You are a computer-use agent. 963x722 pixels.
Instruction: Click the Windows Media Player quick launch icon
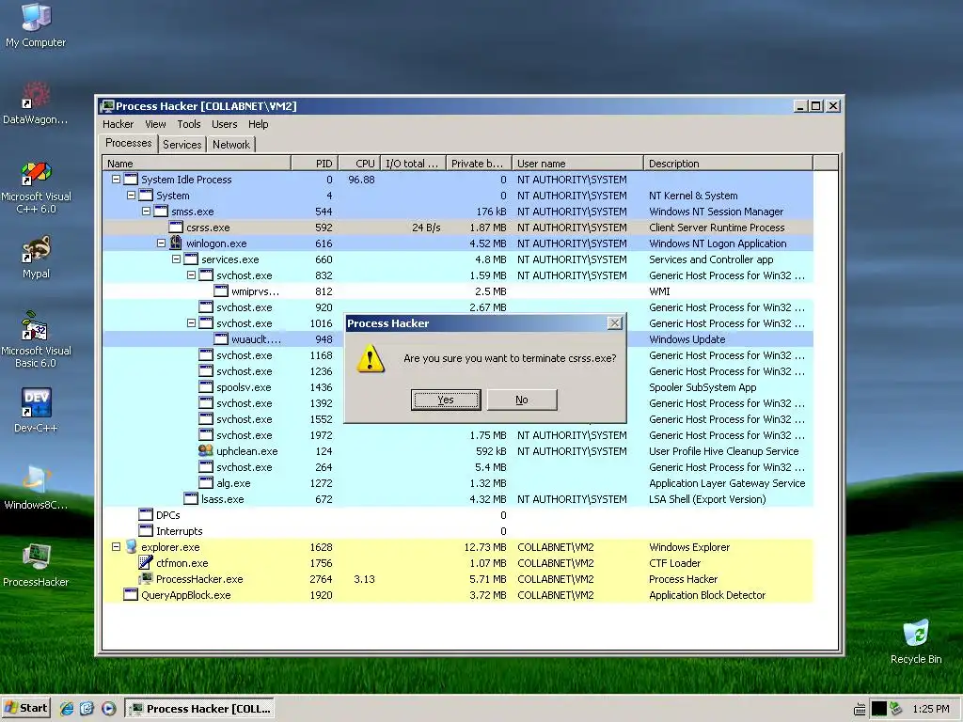click(x=108, y=709)
